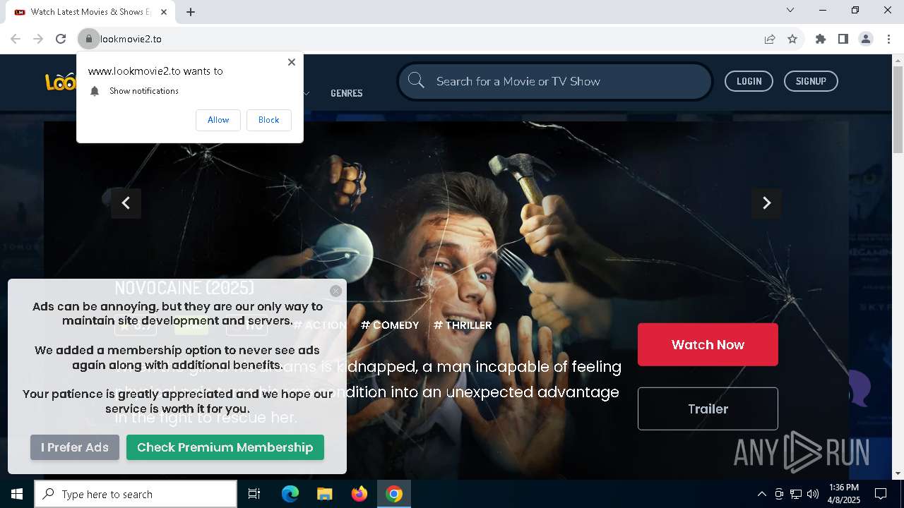
Task: Close the Watch Latest Movies tab
Action: 164,12
